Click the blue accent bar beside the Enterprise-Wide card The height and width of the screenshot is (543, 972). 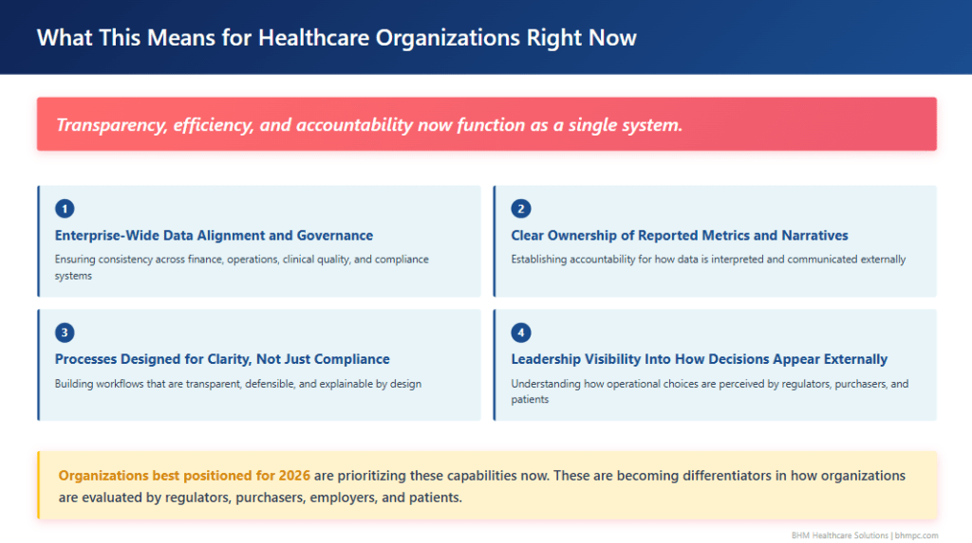(39, 241)
